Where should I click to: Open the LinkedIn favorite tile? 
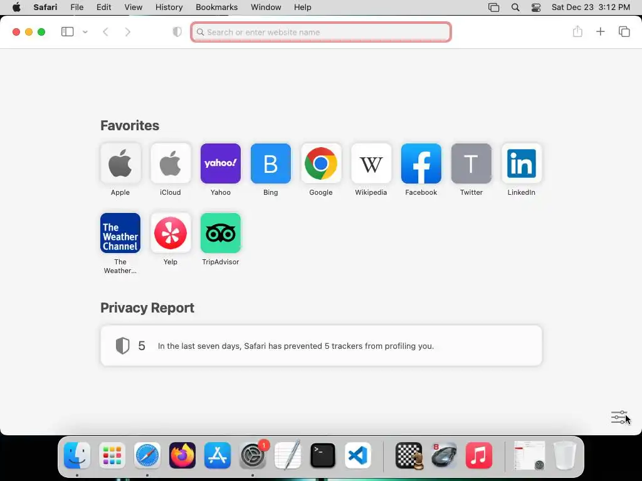(x=521, y=163)
